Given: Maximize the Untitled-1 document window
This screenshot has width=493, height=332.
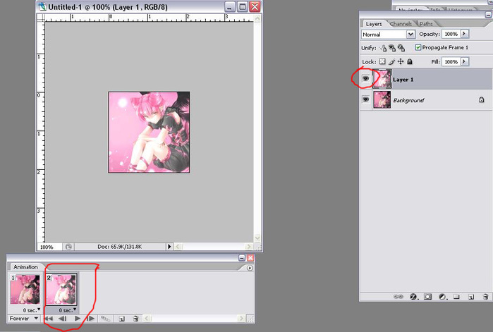Looking at the screenshot, I should coord(242,6).
